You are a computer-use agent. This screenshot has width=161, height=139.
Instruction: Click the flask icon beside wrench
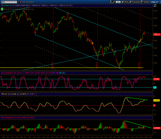(x=111, y=2)
